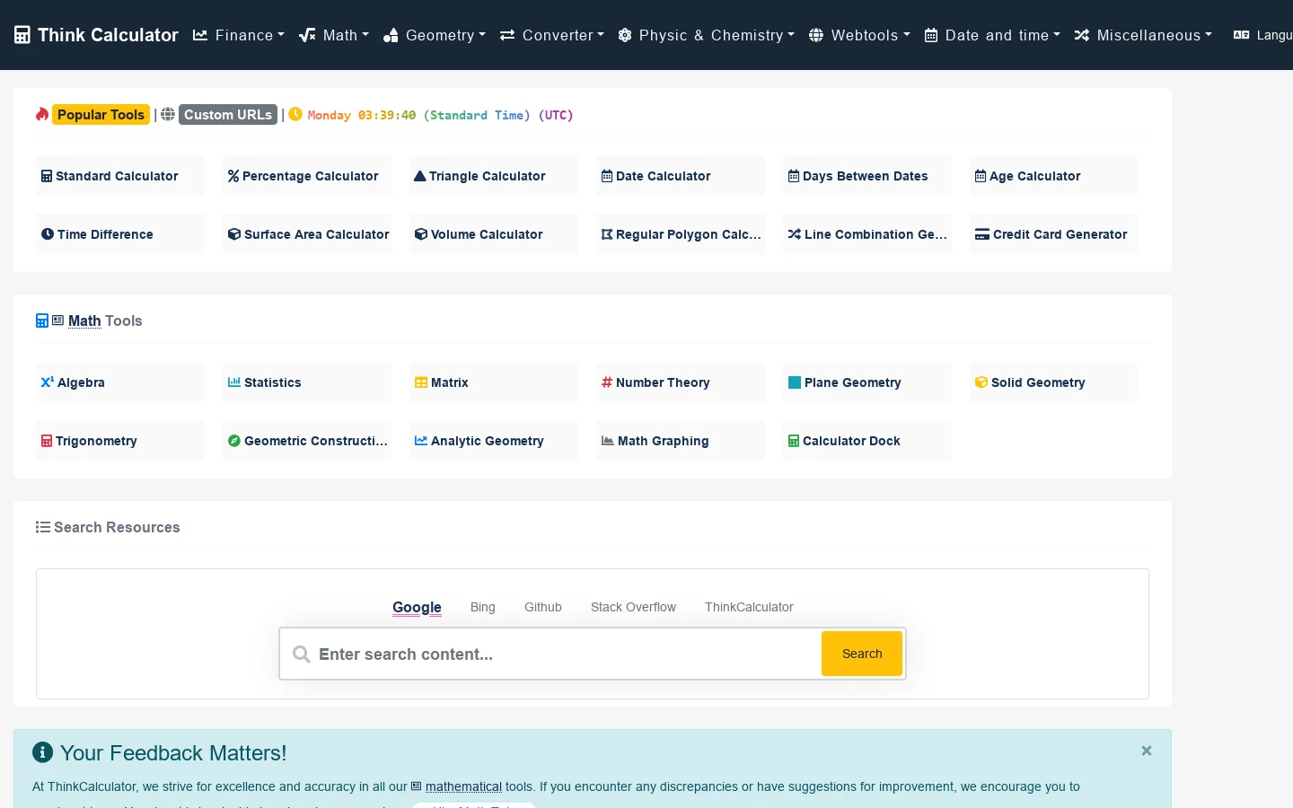The width and height of the screenshot is (1293, 808).
Task: Open the Geometry dropdown menu
Action: pos(434,35)
